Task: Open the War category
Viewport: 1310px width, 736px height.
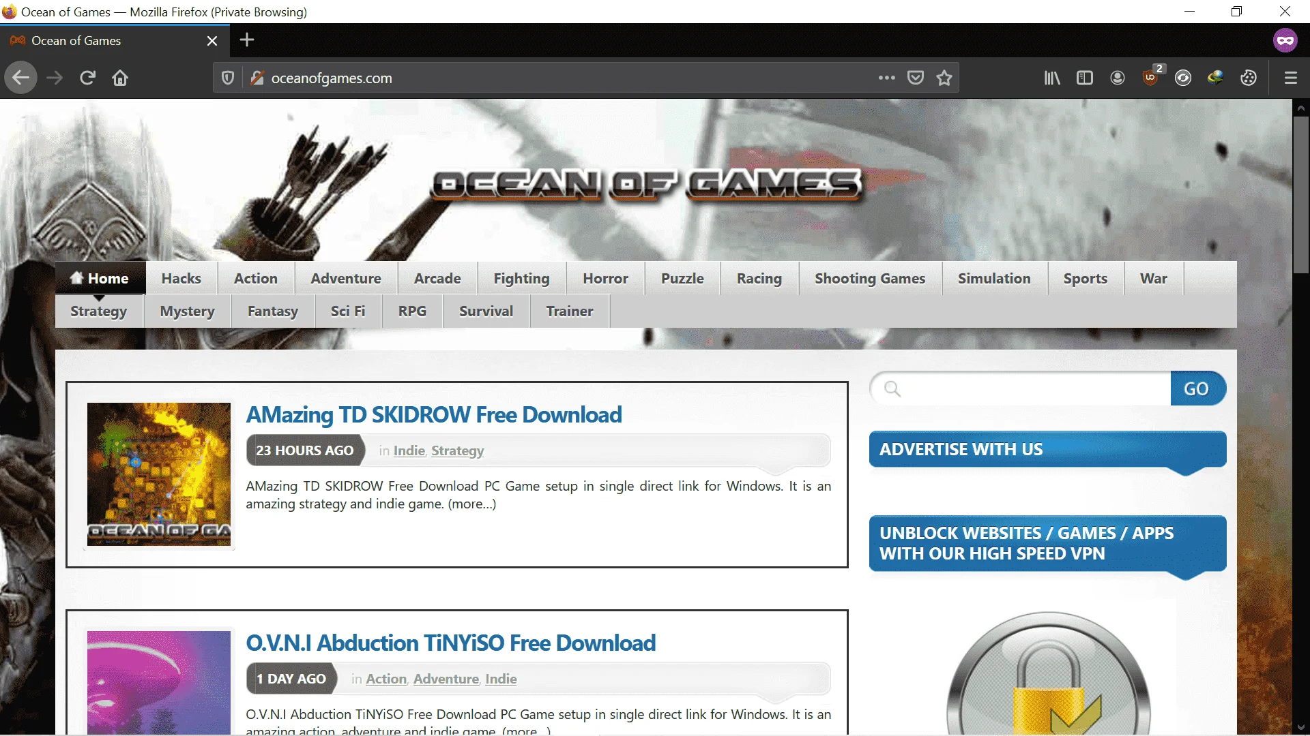Action: point(1154,278)
